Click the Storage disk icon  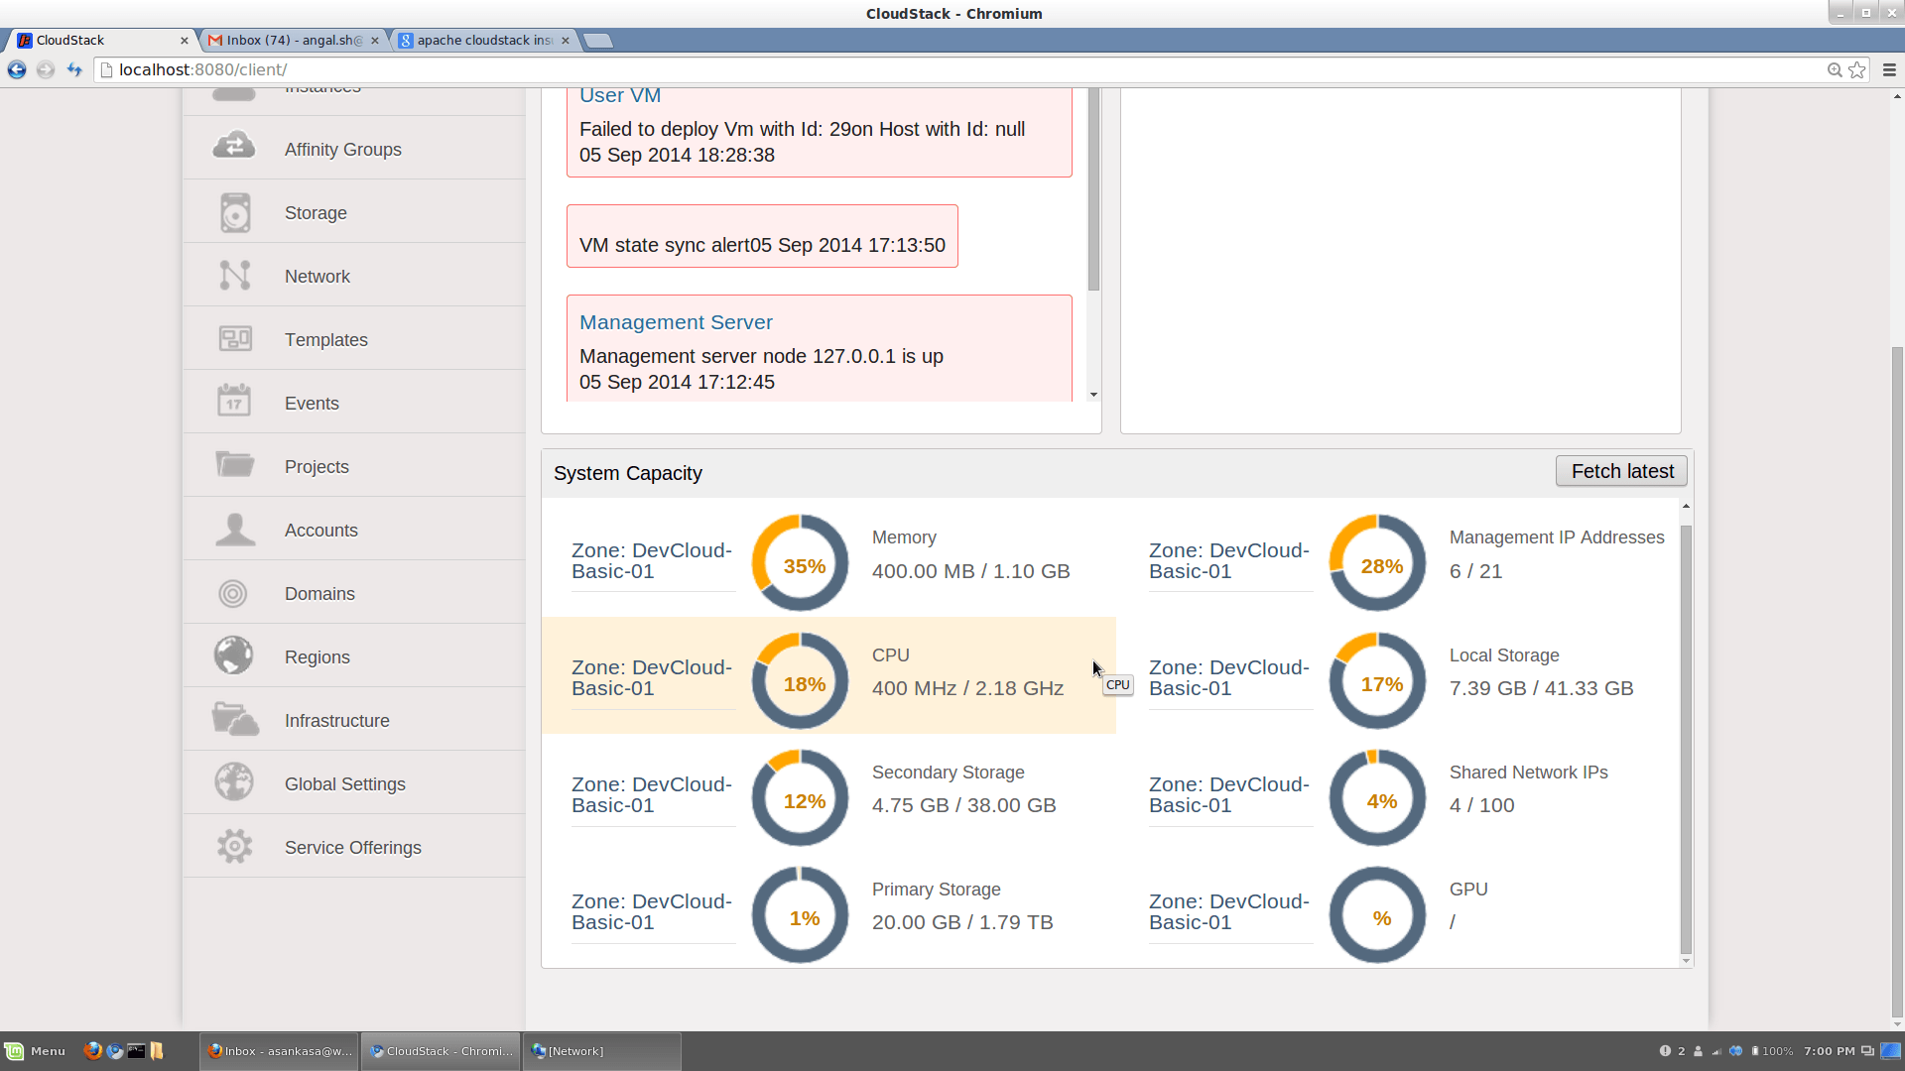coord(235,212)
